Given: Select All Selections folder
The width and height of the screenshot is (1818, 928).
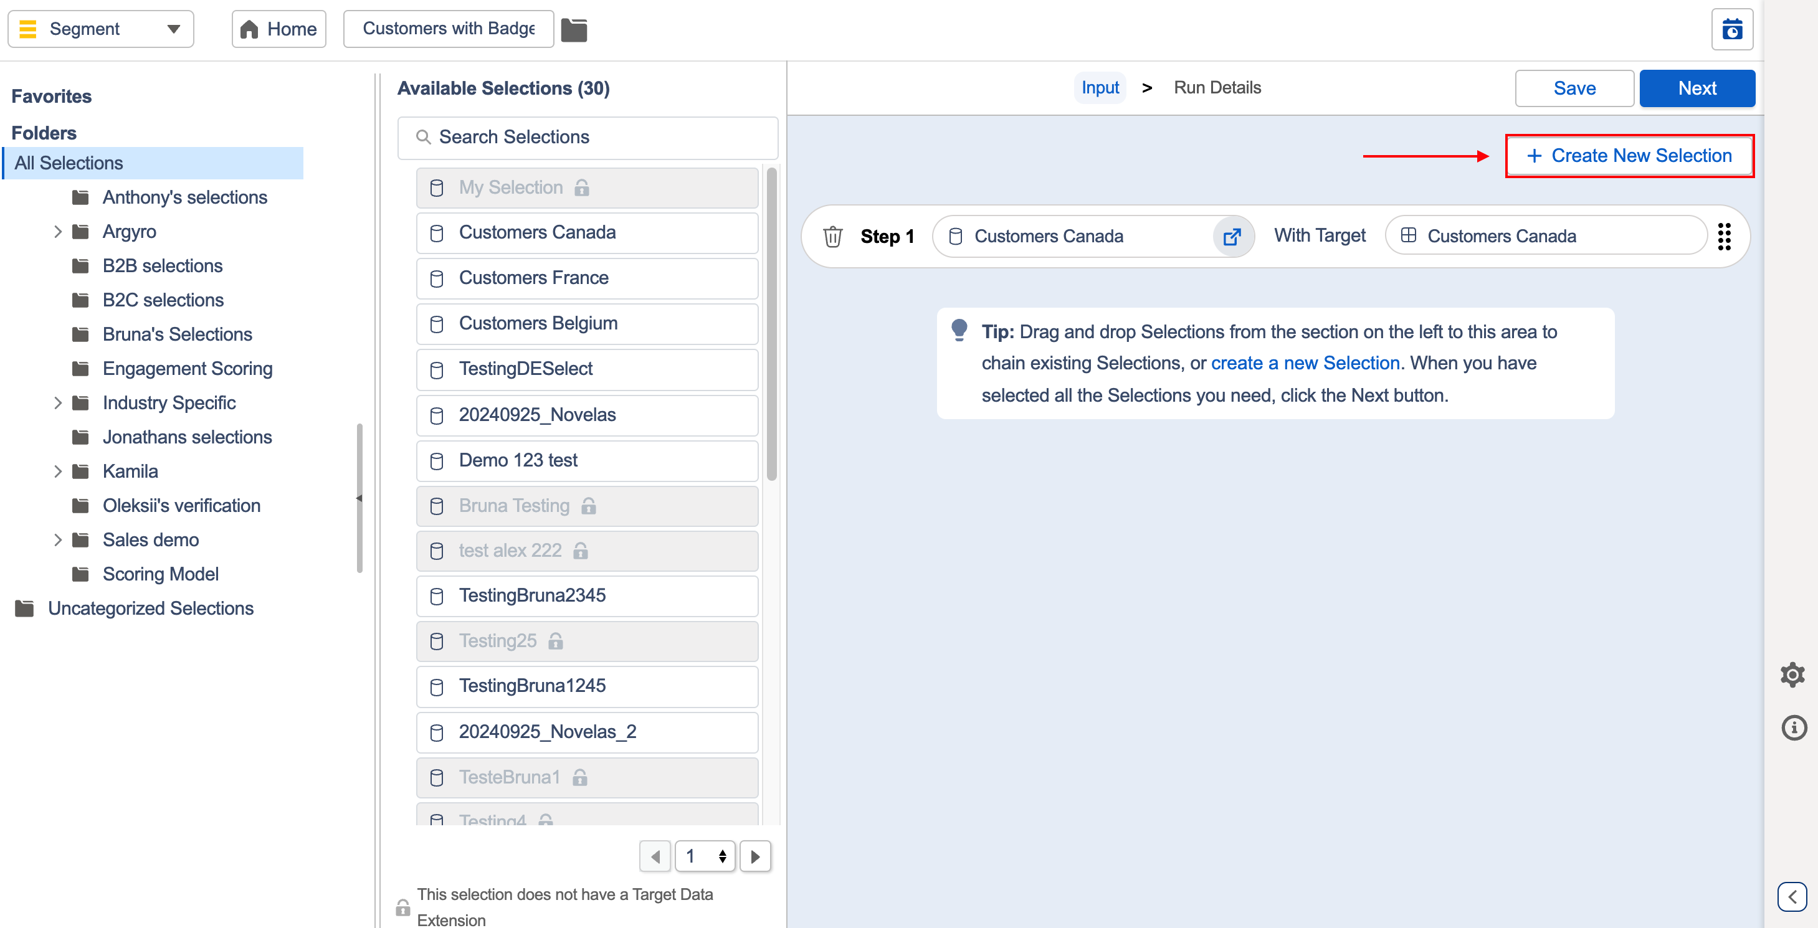Looking at the screenshot, I should 154,163.
